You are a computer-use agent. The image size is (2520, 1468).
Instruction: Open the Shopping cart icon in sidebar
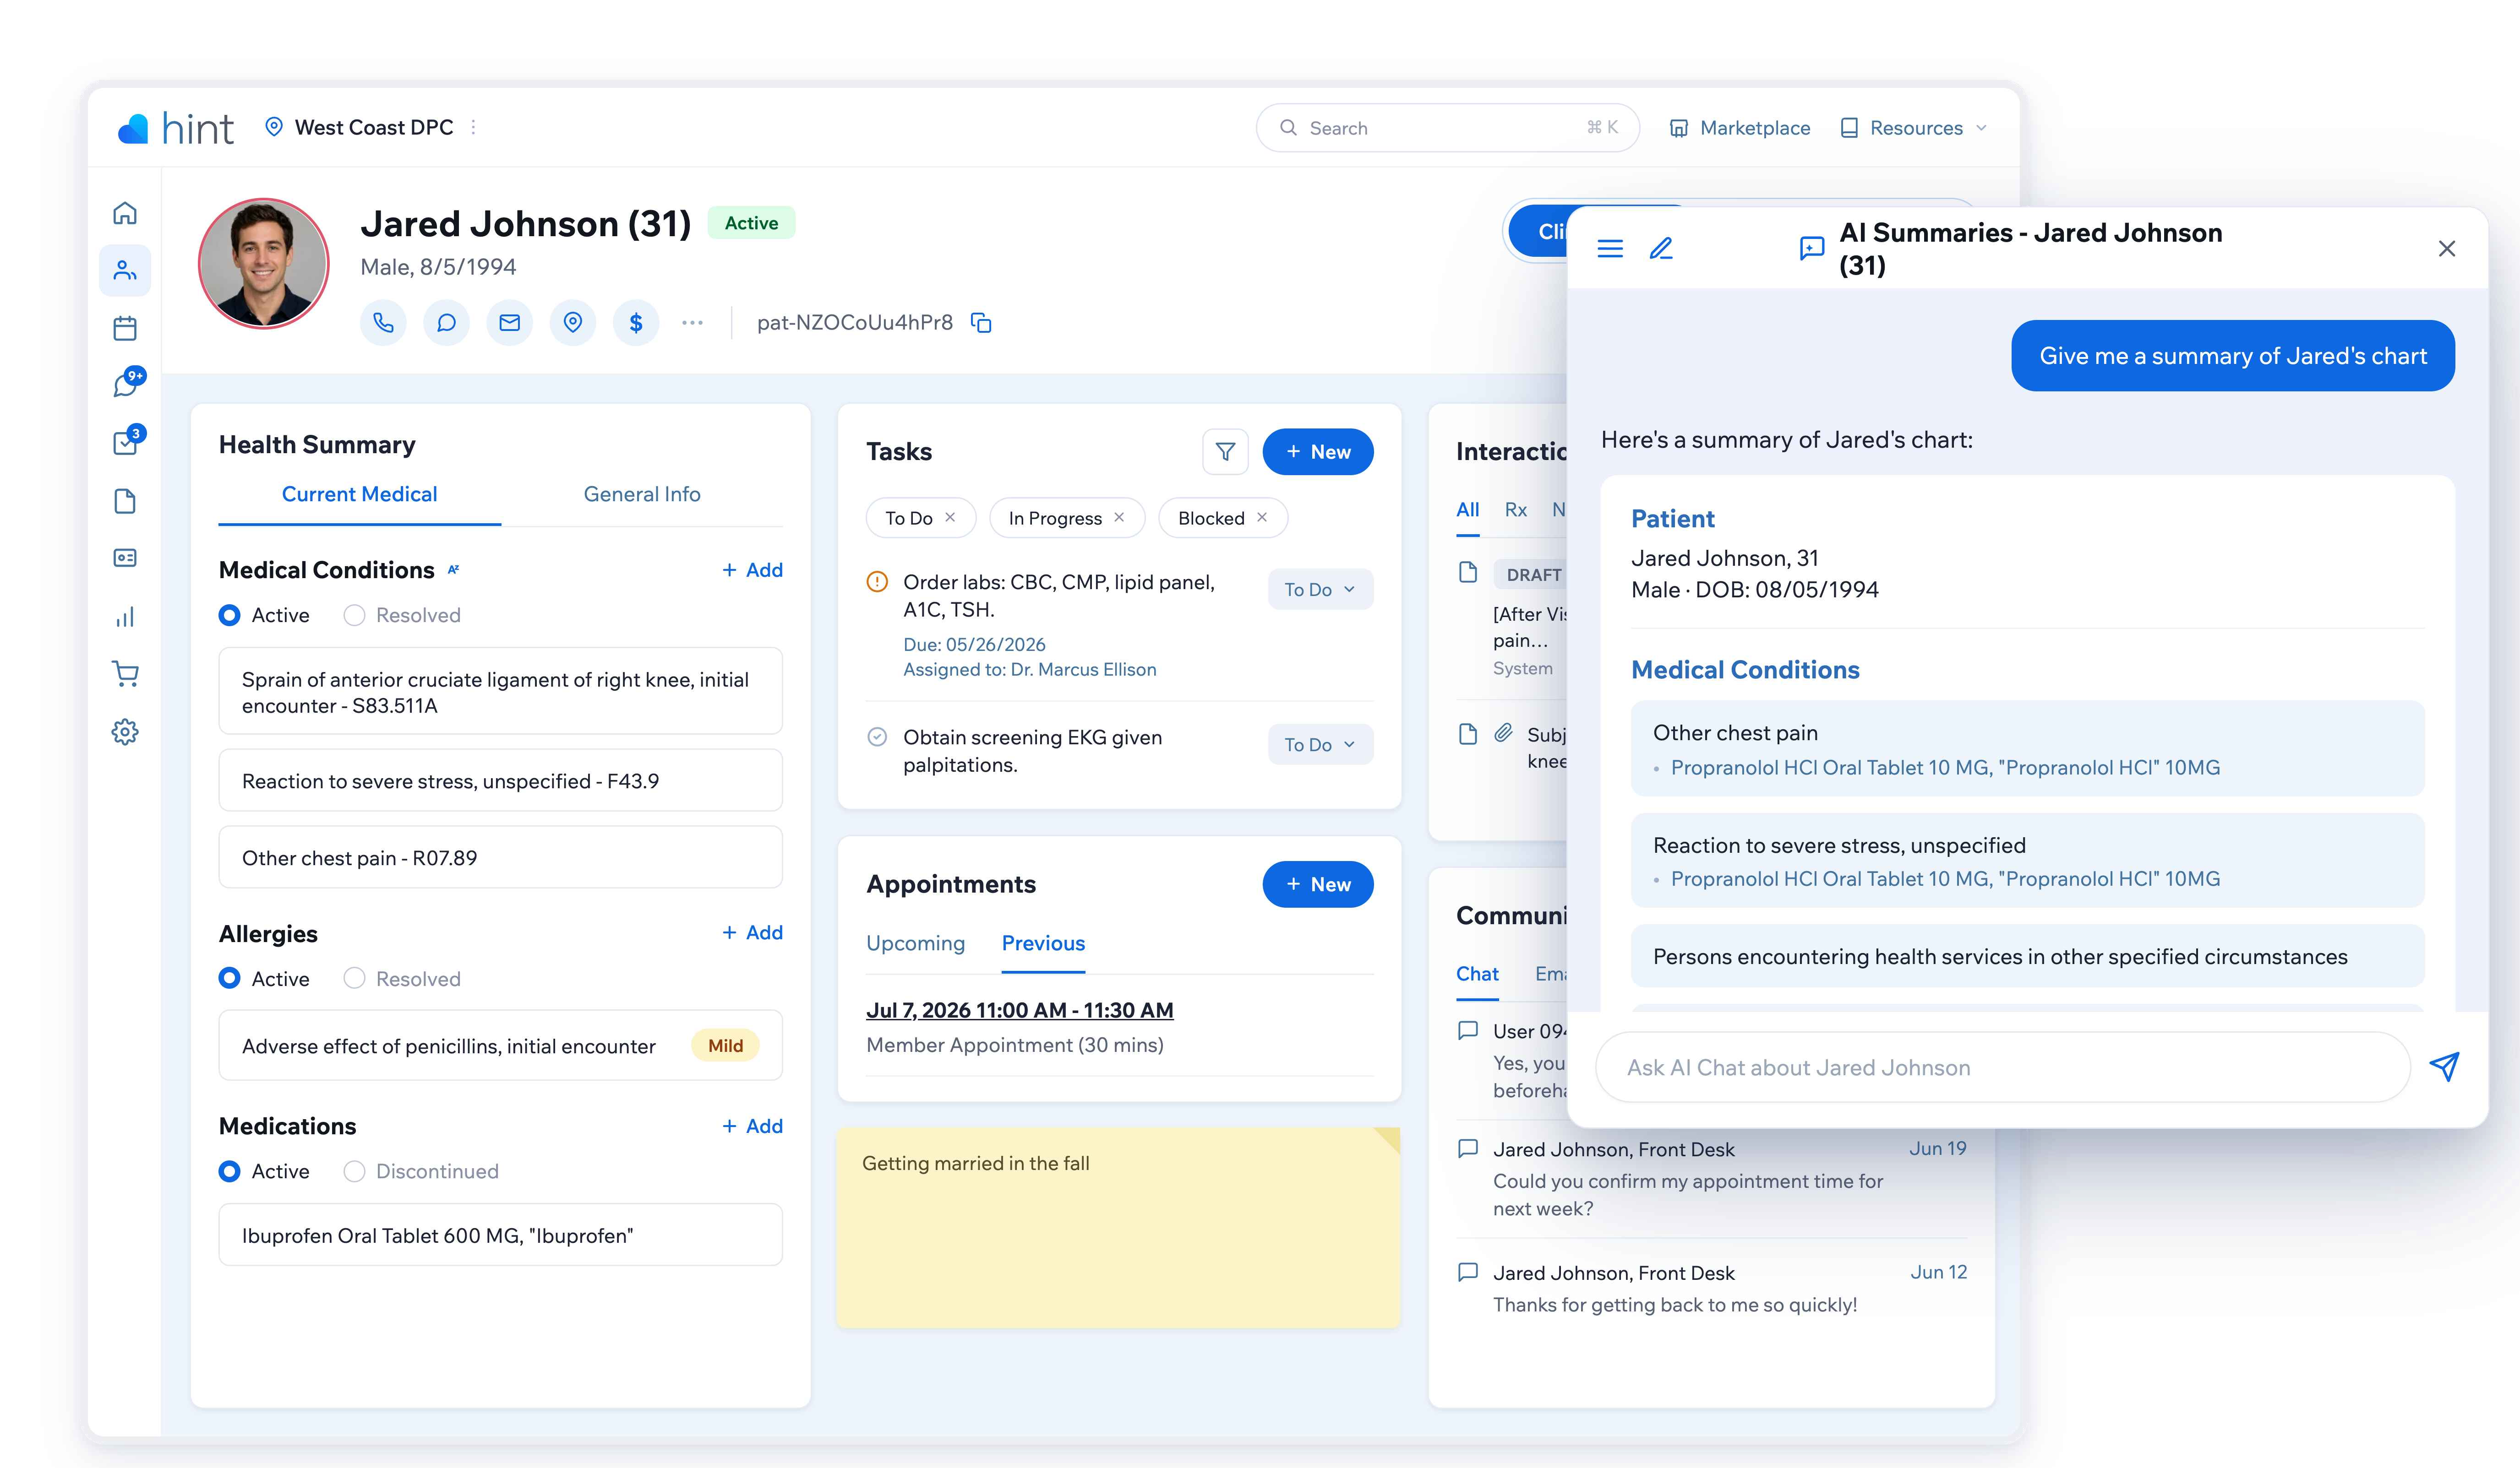125,673
